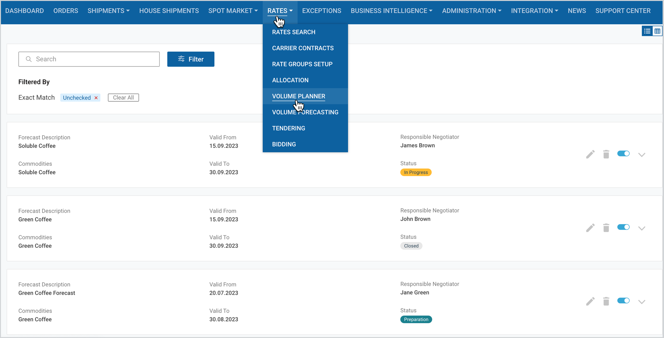Open the Orders page
The image size is (664, 338).
click(66, 11)
